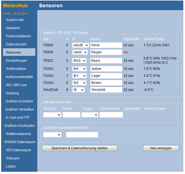This screenshot has width=185, height=174.
Task: Navigate to Grafiken Erstellen
Action: point(19,101)
